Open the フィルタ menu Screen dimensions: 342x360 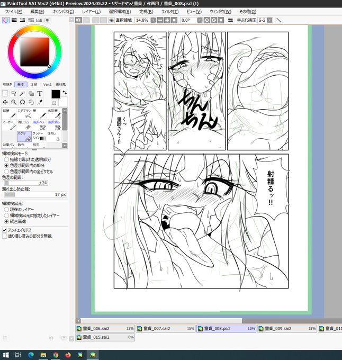pos(170,12)
